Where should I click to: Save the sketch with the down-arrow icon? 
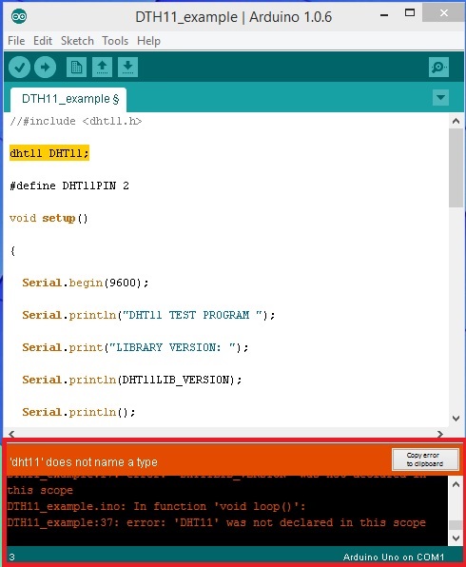click(127, 68)
